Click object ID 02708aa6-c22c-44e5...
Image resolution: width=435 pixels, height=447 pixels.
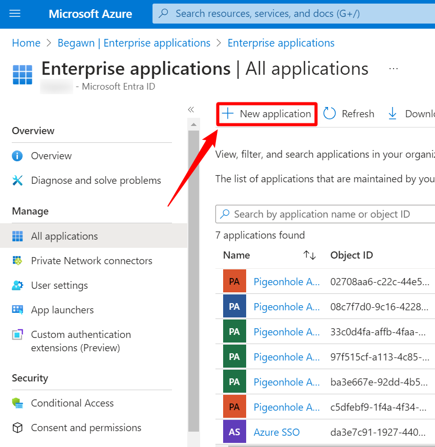[x=380, y=282]
